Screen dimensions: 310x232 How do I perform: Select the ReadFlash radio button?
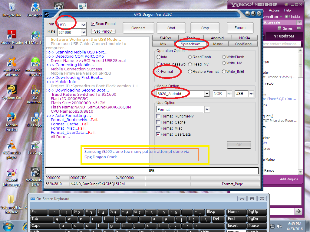190,57
